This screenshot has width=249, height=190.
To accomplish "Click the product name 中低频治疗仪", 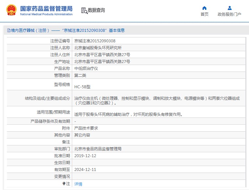I will (x=86, y=69).
